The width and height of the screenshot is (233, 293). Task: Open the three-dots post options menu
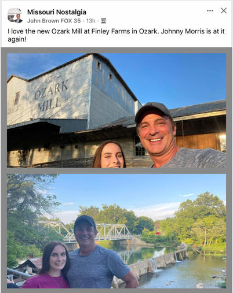pos(210,10)
